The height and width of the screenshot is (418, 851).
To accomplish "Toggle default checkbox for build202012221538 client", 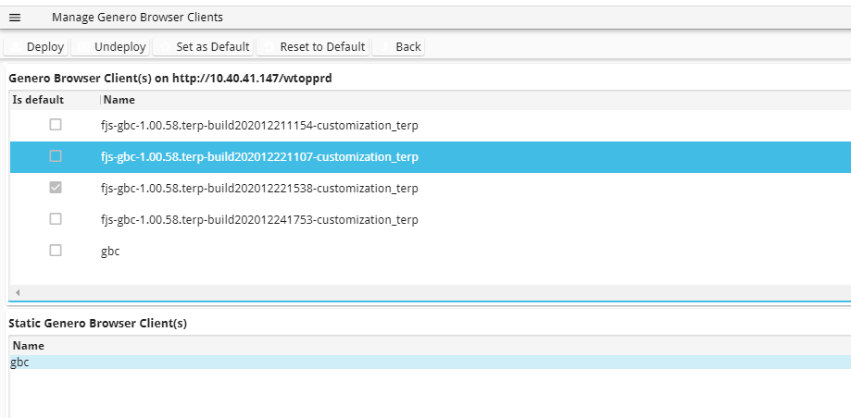I will (x=56, y=188).
